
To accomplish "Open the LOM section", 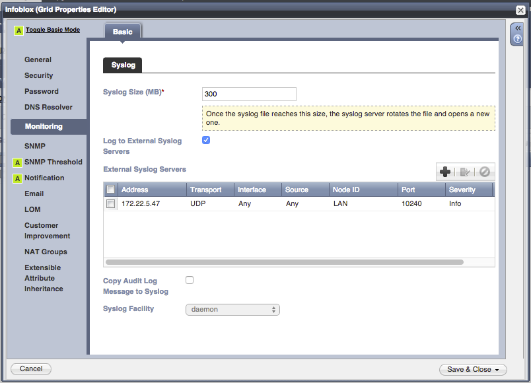I will [32, 209].
